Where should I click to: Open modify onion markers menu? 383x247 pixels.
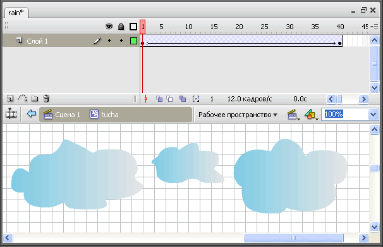point(196,99)
